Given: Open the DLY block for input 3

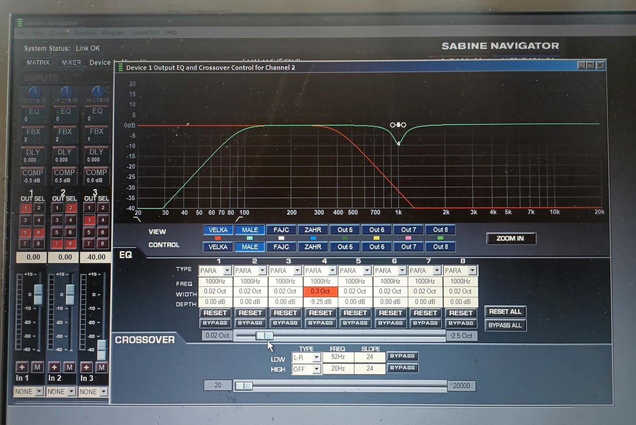Looking at the screenshot, I should pyautogui.click(x=96, y=152).
